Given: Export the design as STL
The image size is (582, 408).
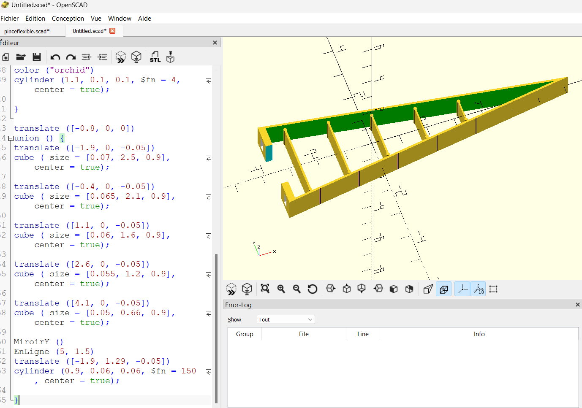Looking at the screenshot, I should point(155,57).
